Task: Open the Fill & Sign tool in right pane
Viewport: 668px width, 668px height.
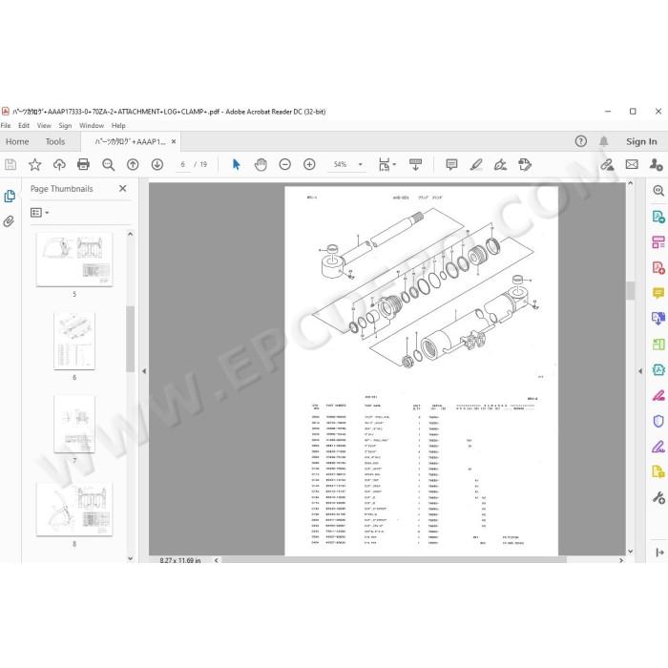Action: [x=658, y=447]
